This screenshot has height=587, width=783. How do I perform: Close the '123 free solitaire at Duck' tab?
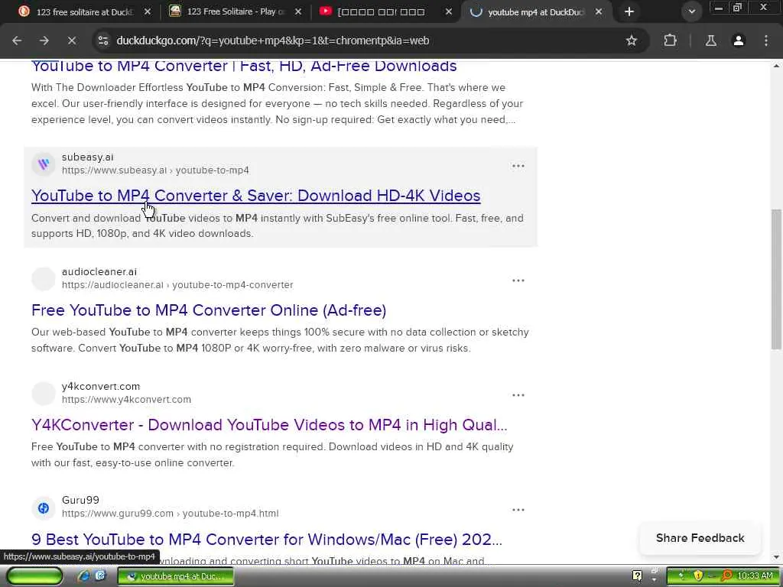click(x=148, y=11)
